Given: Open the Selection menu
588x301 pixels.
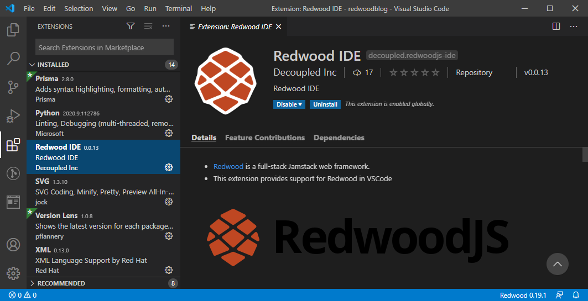Looking at the screenshot, I should click(79, 8).
